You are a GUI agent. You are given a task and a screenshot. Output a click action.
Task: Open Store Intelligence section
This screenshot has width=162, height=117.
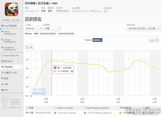click(x=11, y=33)
